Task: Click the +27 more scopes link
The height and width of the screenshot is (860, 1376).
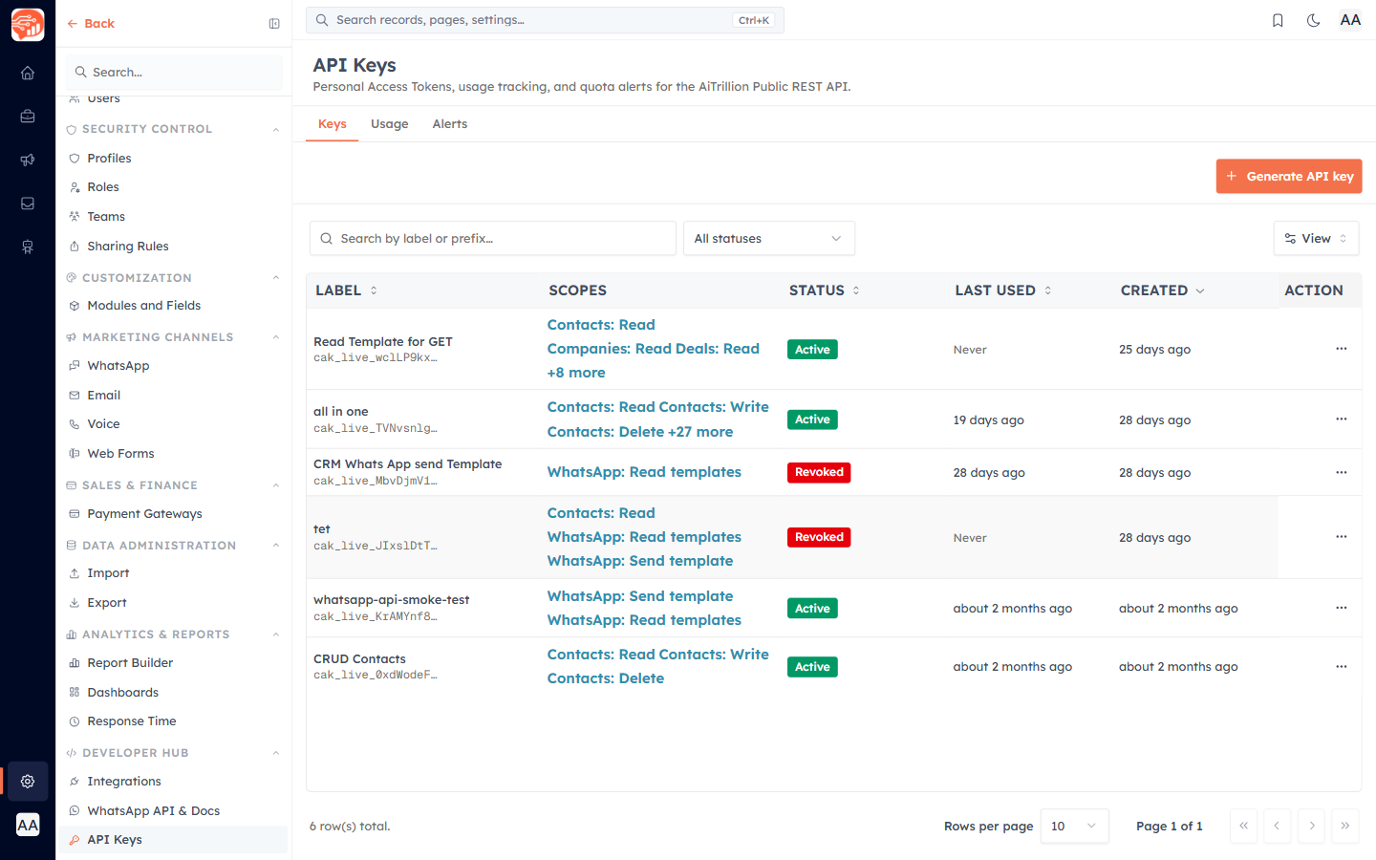Action: coord(700,432)
